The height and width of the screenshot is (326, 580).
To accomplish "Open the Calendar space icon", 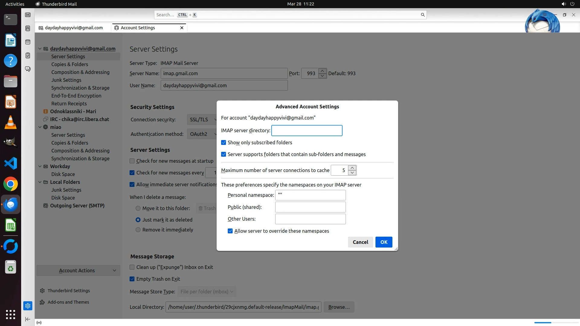I will 28,42.
